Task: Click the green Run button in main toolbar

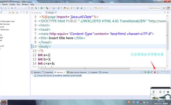Action: tap(42, 8)
